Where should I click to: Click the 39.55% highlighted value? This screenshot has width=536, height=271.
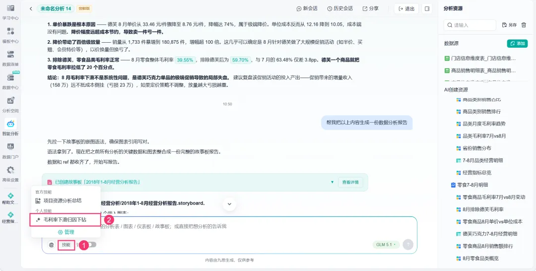pyautogui.click(x=185, y=60)
